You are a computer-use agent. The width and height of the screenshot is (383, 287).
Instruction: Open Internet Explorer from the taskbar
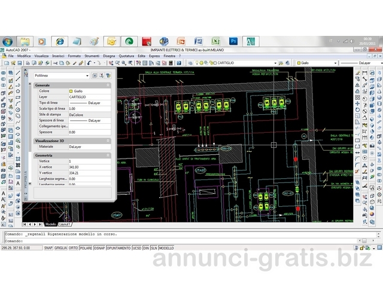(60, 41)
